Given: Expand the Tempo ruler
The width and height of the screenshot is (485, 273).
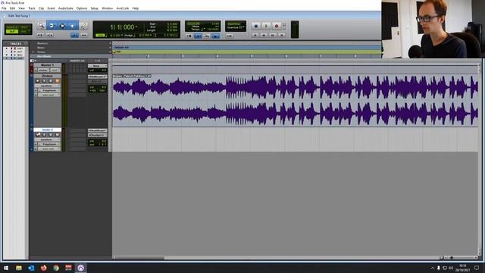Looking at the screenshot, I should [33, 52].
